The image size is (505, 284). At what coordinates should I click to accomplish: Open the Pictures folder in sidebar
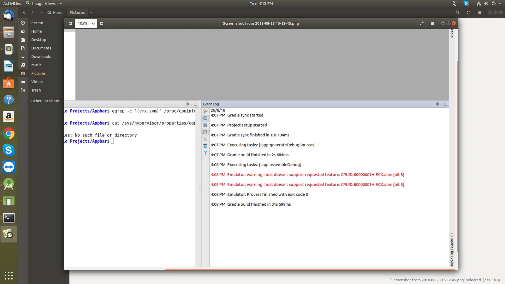38,73
